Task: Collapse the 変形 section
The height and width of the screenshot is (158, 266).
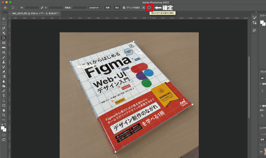Action: pos(260,84)
